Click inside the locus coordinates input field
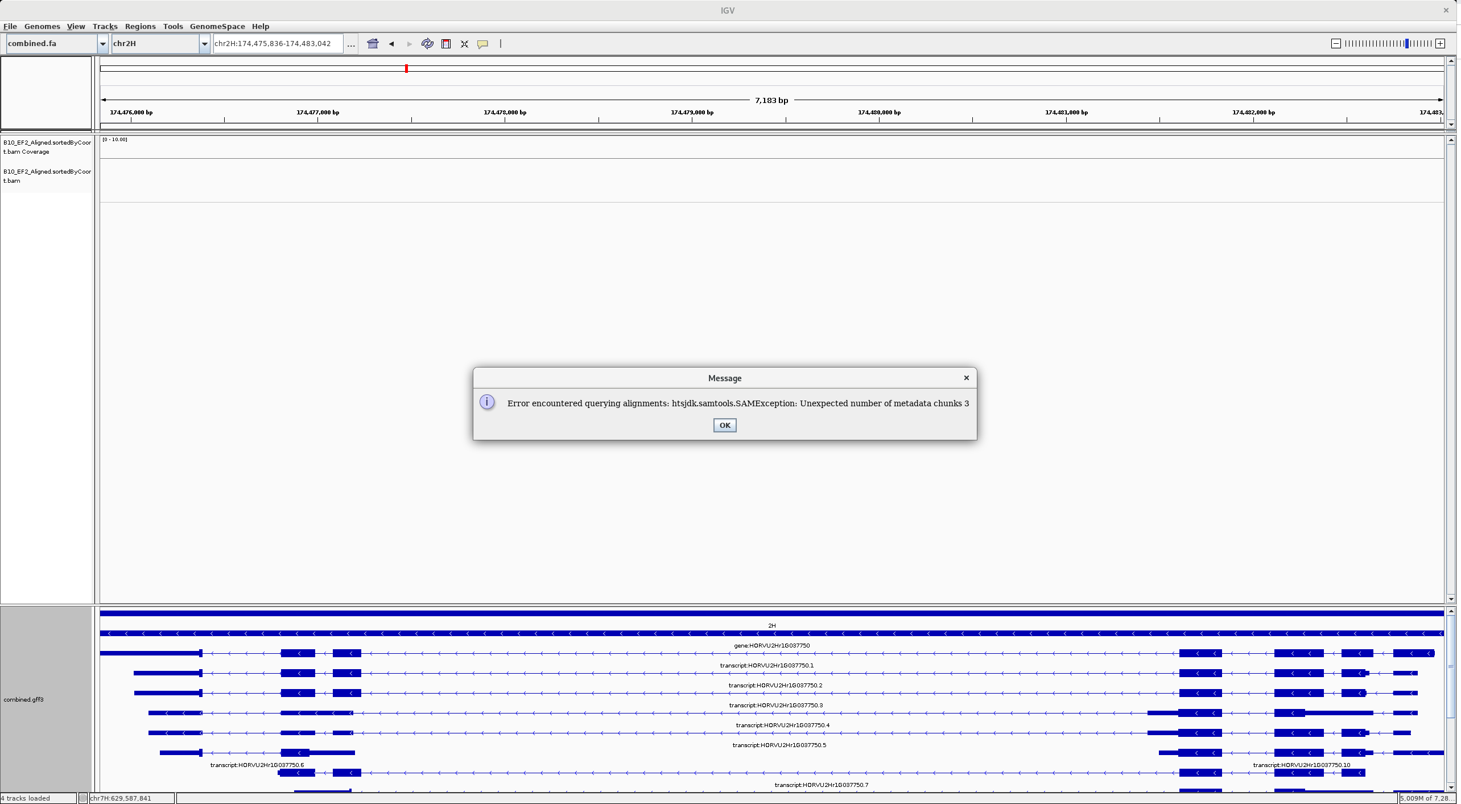 (277, 43)
